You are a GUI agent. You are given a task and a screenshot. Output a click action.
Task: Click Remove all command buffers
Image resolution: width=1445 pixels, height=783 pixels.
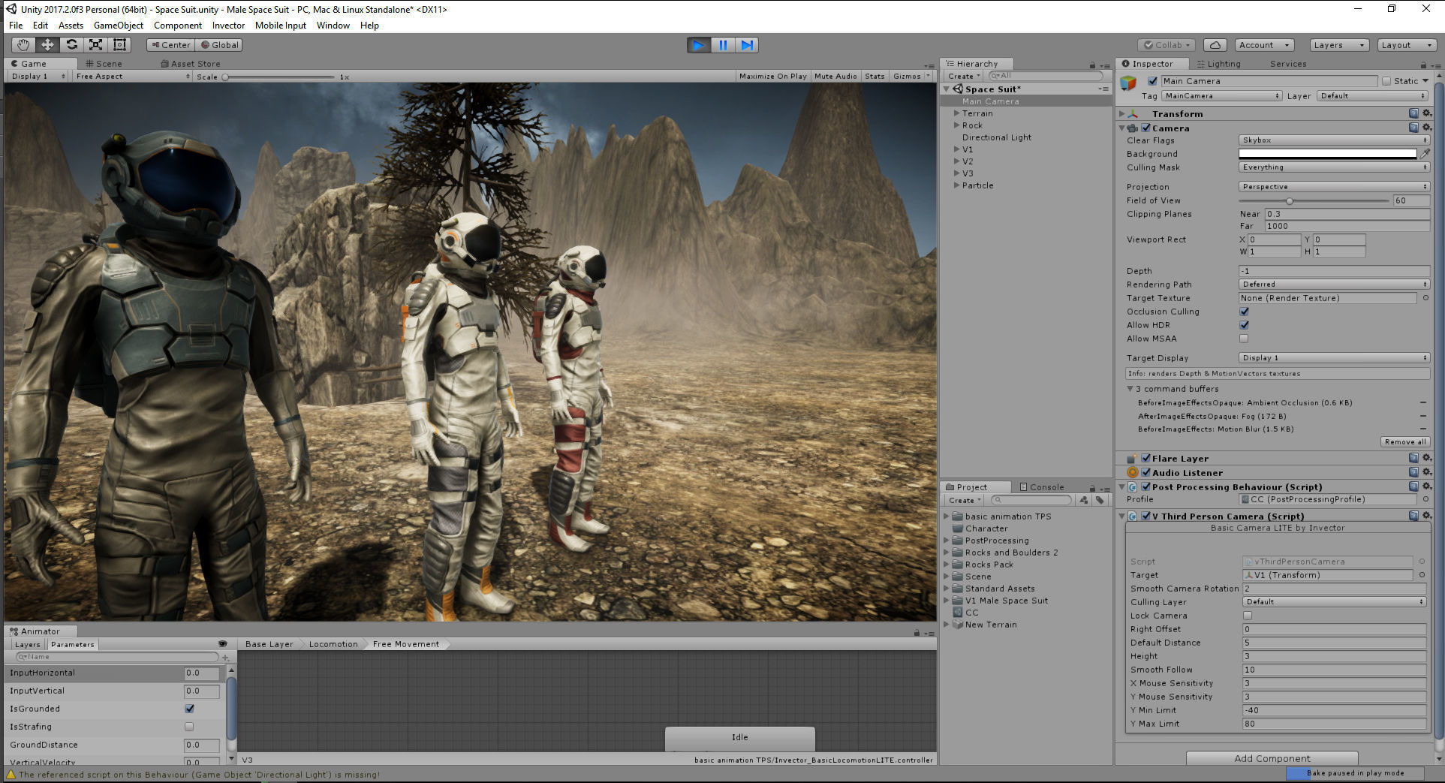(x=1405, y=442)
